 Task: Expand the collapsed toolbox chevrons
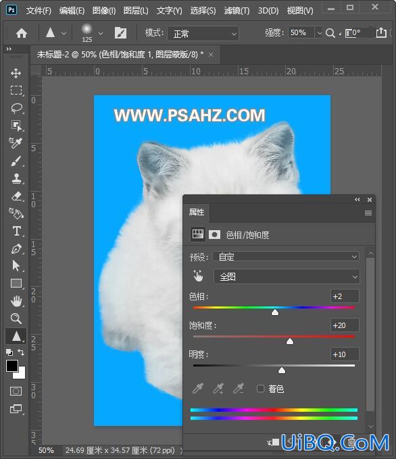pyautogui.click(x=9, y=49)
